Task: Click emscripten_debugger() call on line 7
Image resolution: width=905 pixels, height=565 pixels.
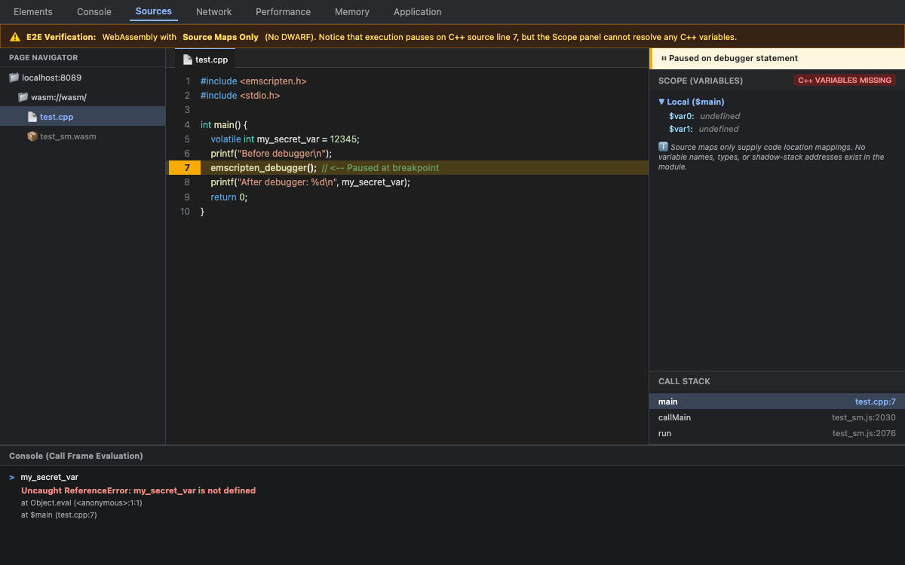Action: [x=263, y=168]
